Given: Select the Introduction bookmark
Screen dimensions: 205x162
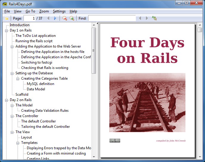Looking at the screenshot, I should point(19,25).
